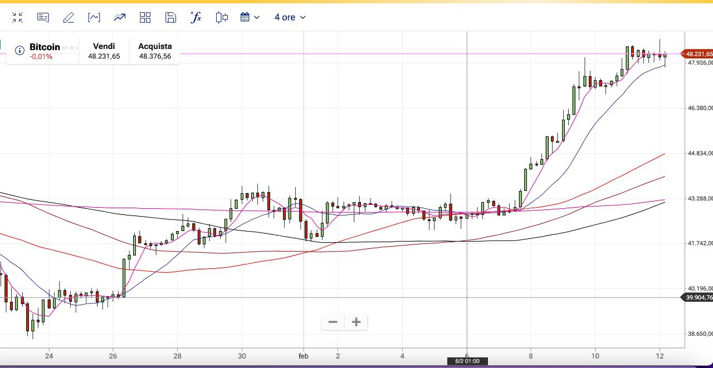Click the save floppy disk icon
The image size is (713, 368).
click(x=171, y=18)
